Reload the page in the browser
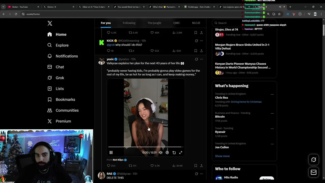The width and height of the screenshot is (325, 183). (x=16, y=14)
